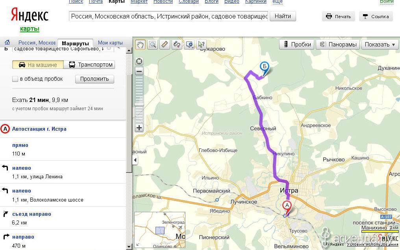Click the left-turn arrow for улица Ленина

pyautogui.click(x=5, y=168)
